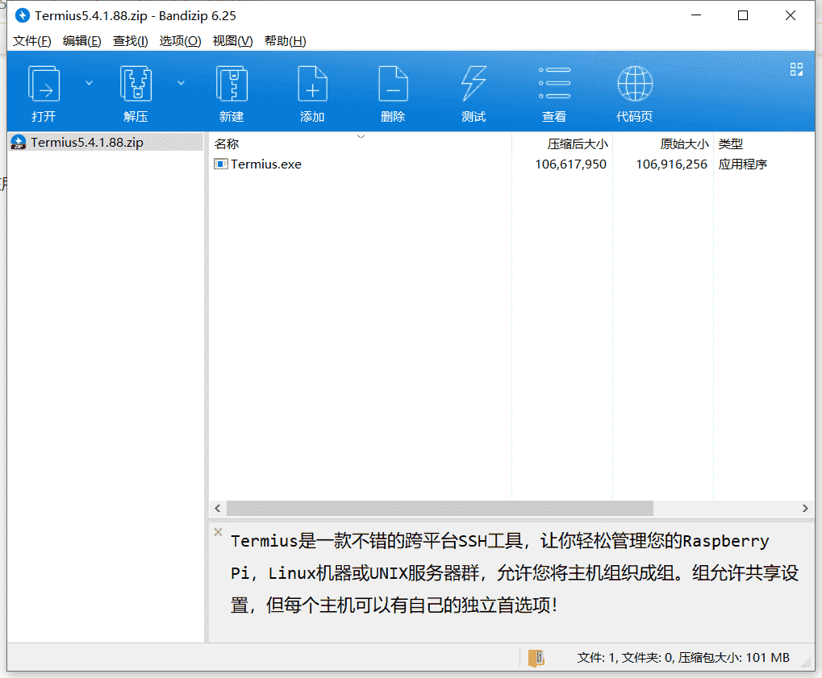This screenshot has height=678, width=822.
Task: Click the 应用程序 type cell
Action: click(x=742, y=164)
